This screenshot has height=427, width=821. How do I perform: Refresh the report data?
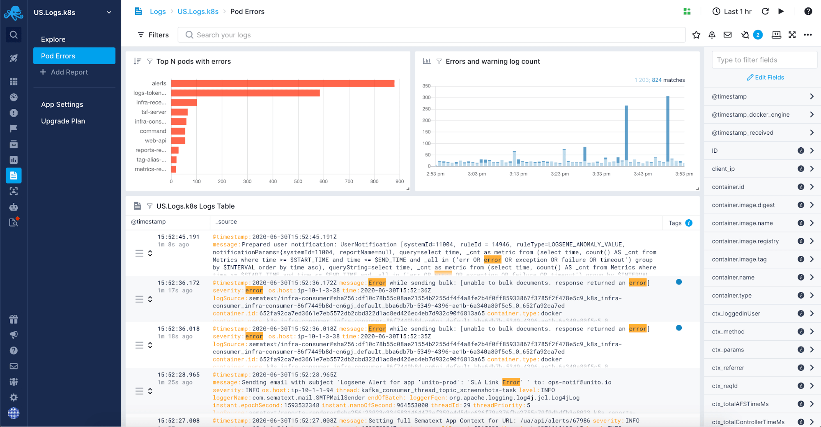[x=765, y=11]
